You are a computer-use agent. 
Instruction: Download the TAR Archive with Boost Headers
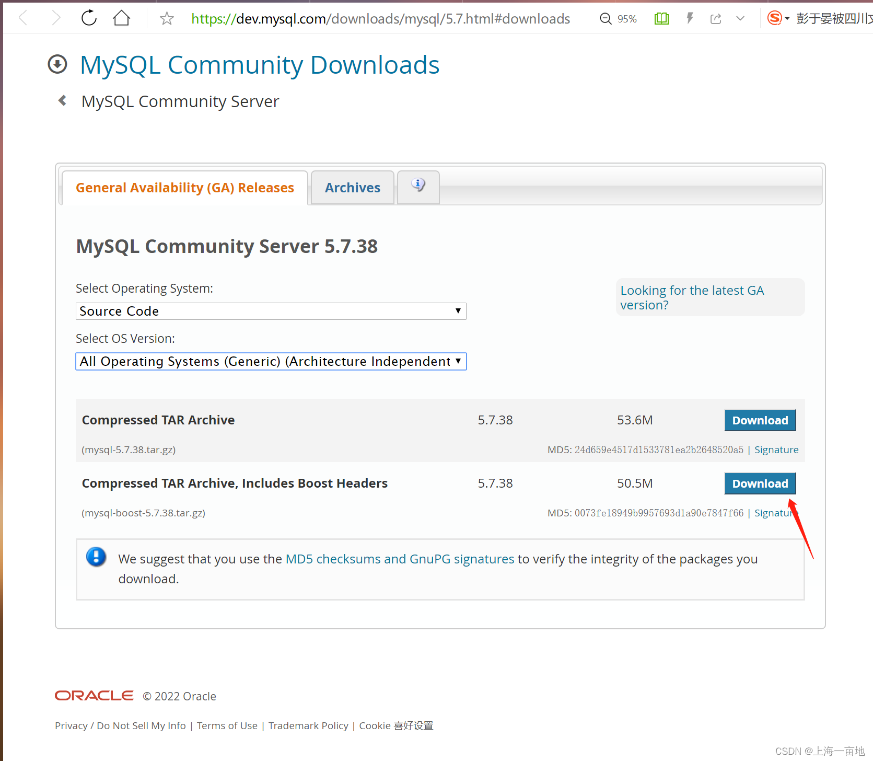pyautogui.click(x=760, y=483)
